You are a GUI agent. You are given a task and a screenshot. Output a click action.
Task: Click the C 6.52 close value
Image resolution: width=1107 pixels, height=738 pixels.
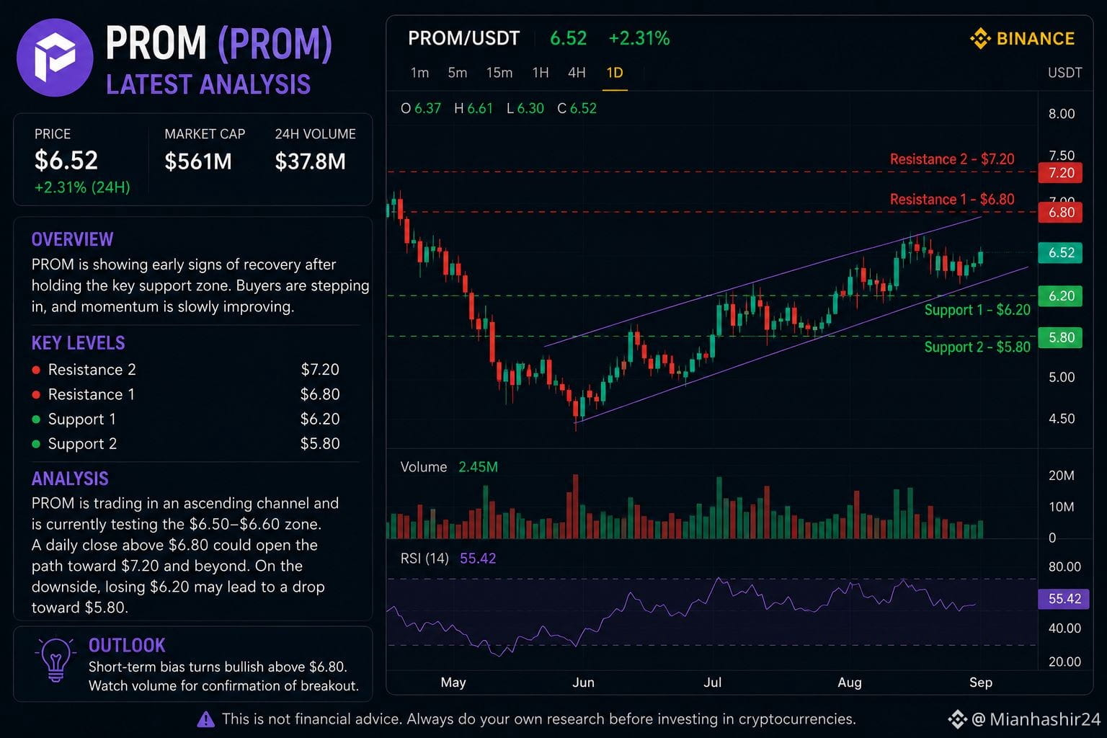coord(577,109)
